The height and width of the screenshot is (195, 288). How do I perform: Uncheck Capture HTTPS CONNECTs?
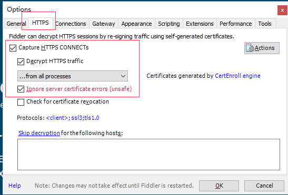[x=13, y=48]
